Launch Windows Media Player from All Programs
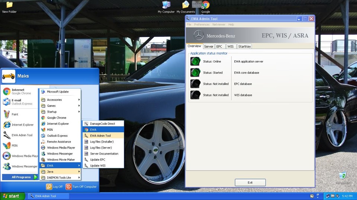The image size is (357, 200). click(x=60, y=148)
